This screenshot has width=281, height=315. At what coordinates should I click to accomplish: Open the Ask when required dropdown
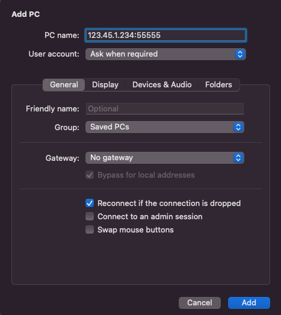click(x=165, y=54)
